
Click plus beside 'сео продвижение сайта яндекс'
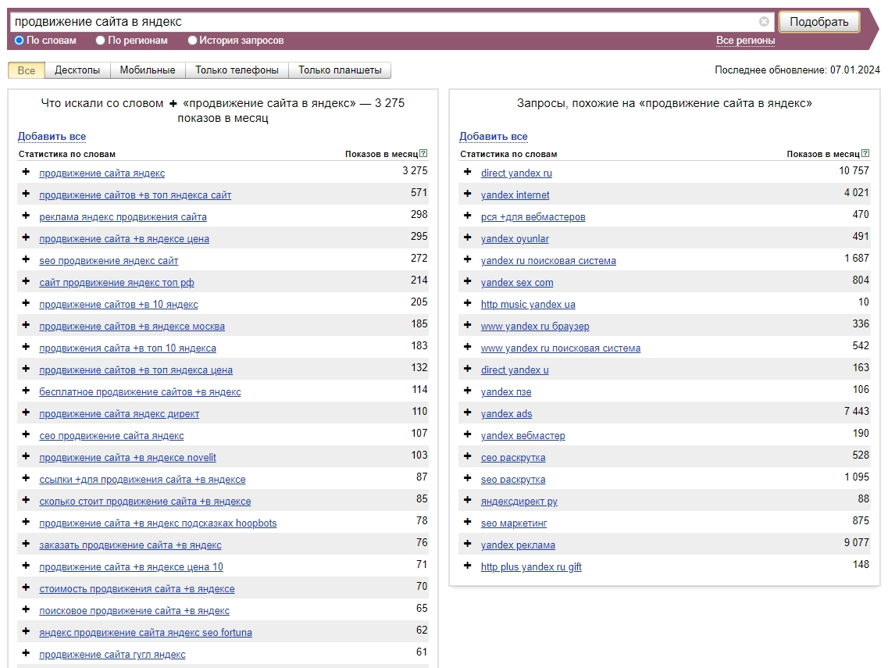coord(26,434)
